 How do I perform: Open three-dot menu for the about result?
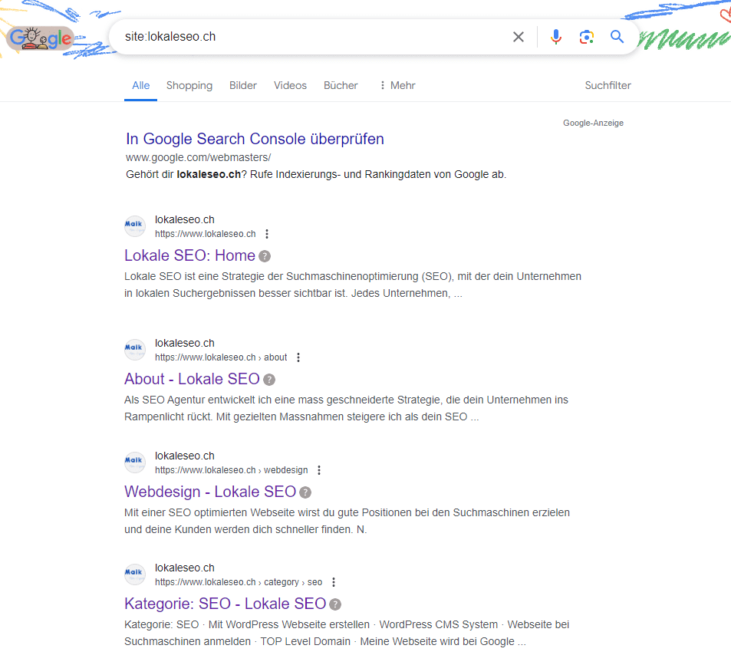[x=298, y=357]
